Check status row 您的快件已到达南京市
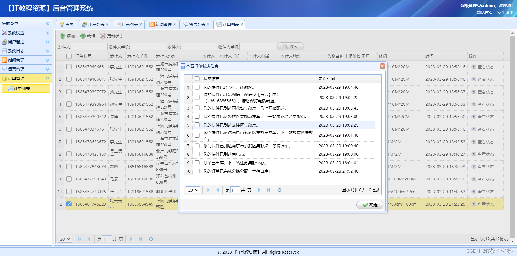Screen dimensions: 517x256 (197, 154)
